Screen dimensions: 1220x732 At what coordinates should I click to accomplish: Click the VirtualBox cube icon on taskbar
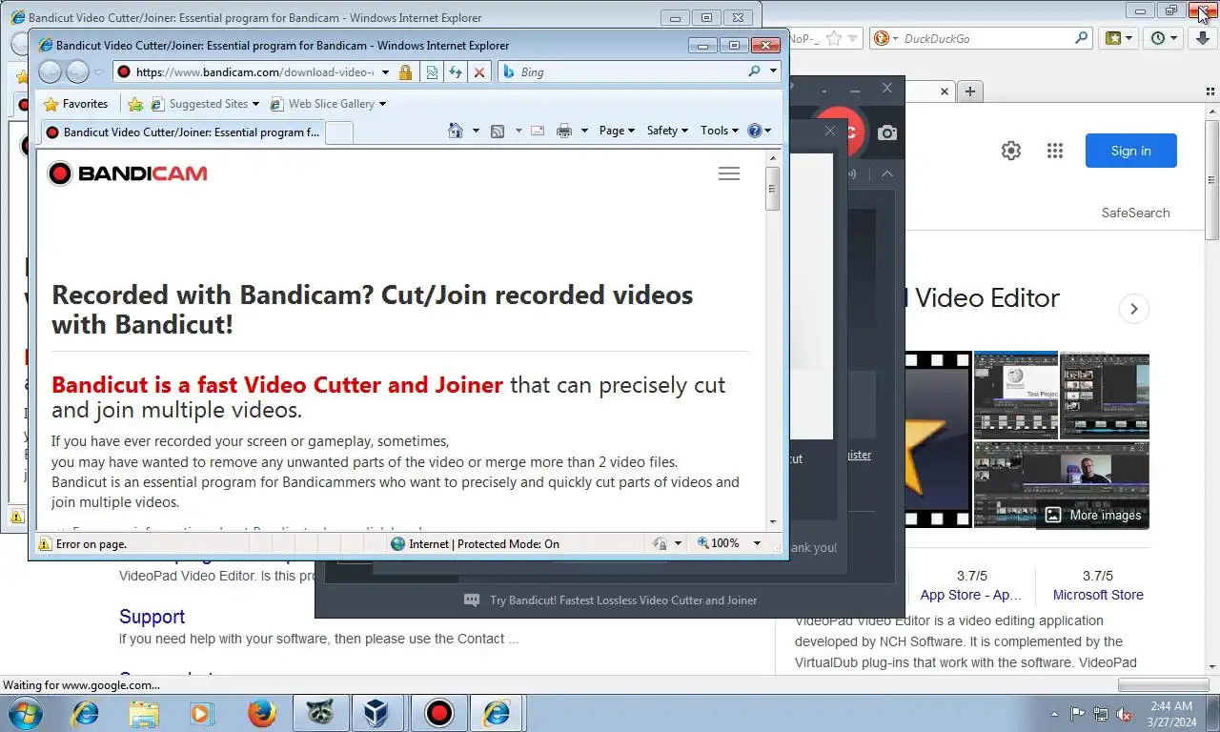(379, 713)
